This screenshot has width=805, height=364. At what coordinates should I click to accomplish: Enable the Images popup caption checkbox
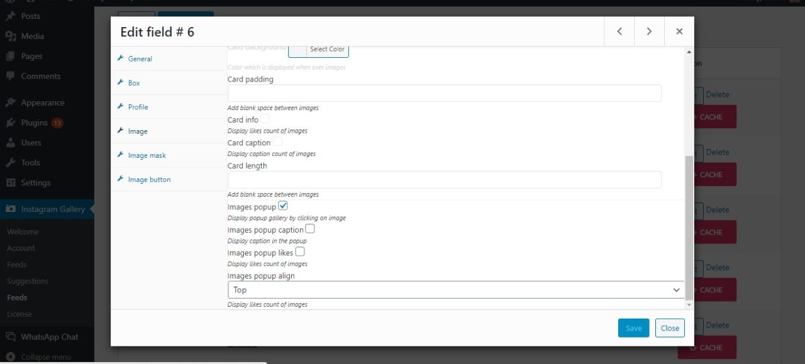[310, 229]
